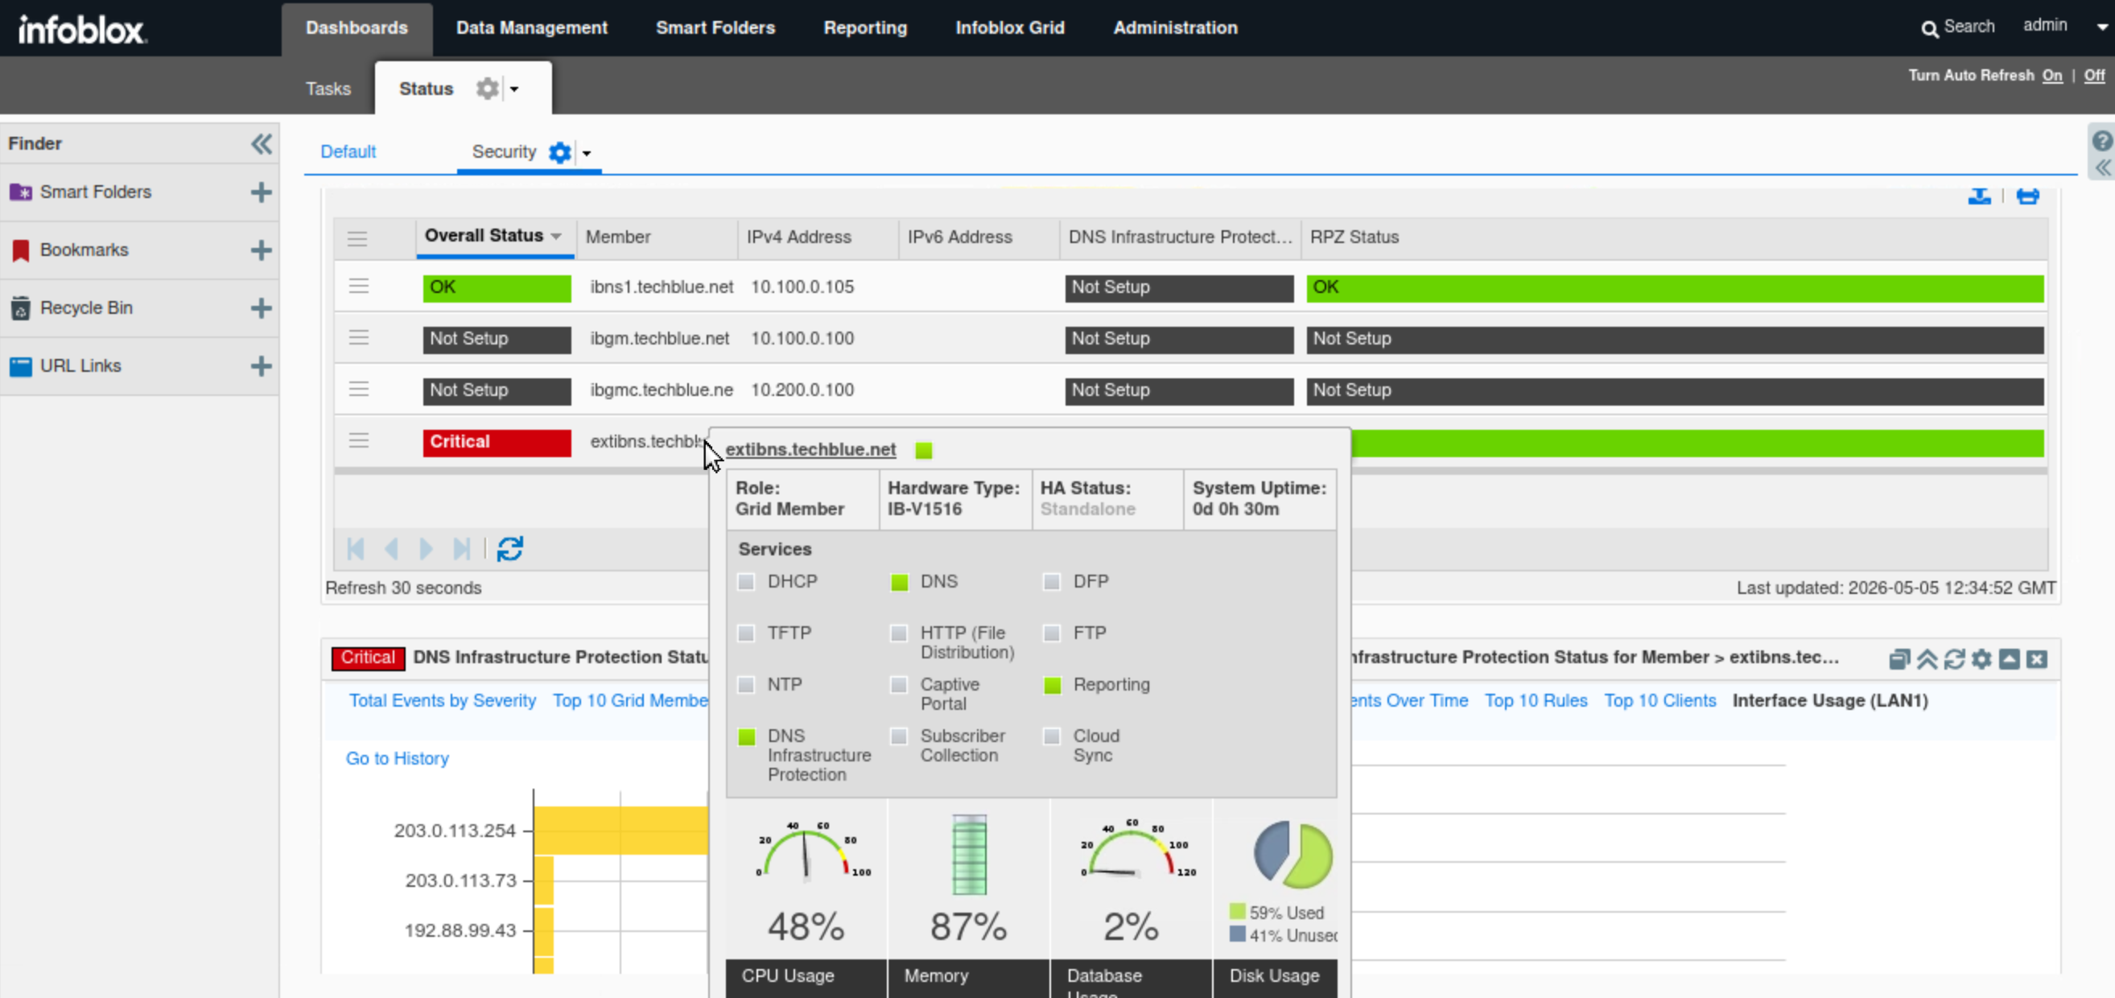
Task: Refresh the DNS Infrastructure Protection widget
Action: coord(1954,660)
